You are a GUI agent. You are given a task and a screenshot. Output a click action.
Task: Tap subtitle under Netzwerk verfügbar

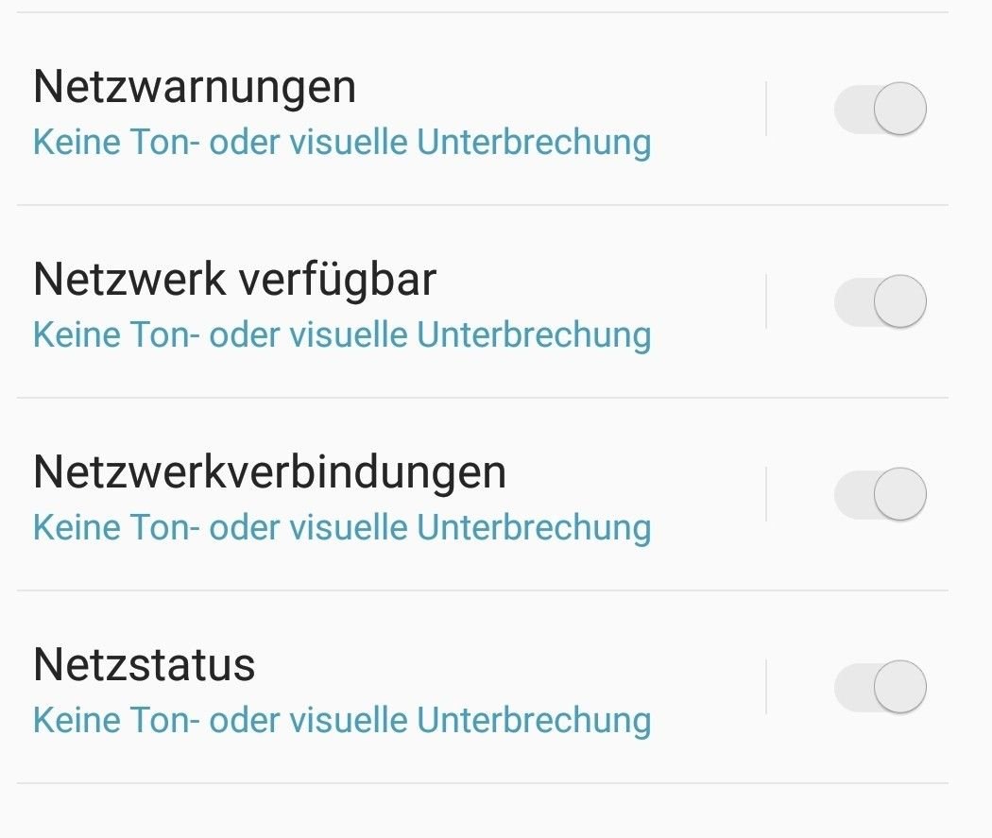(342, 335)
